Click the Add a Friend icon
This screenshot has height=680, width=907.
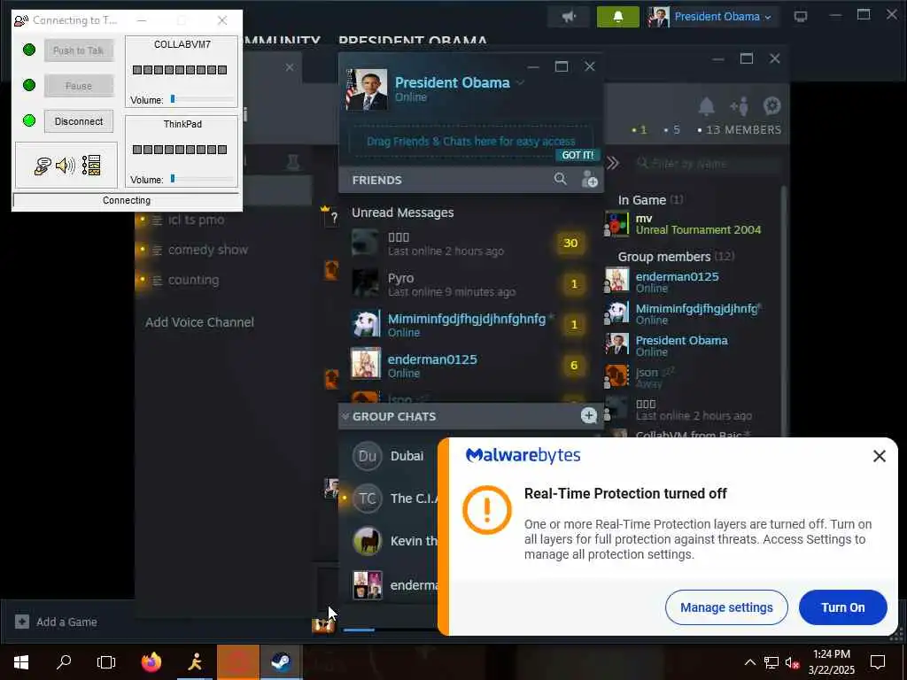click(x=589, y=179)
